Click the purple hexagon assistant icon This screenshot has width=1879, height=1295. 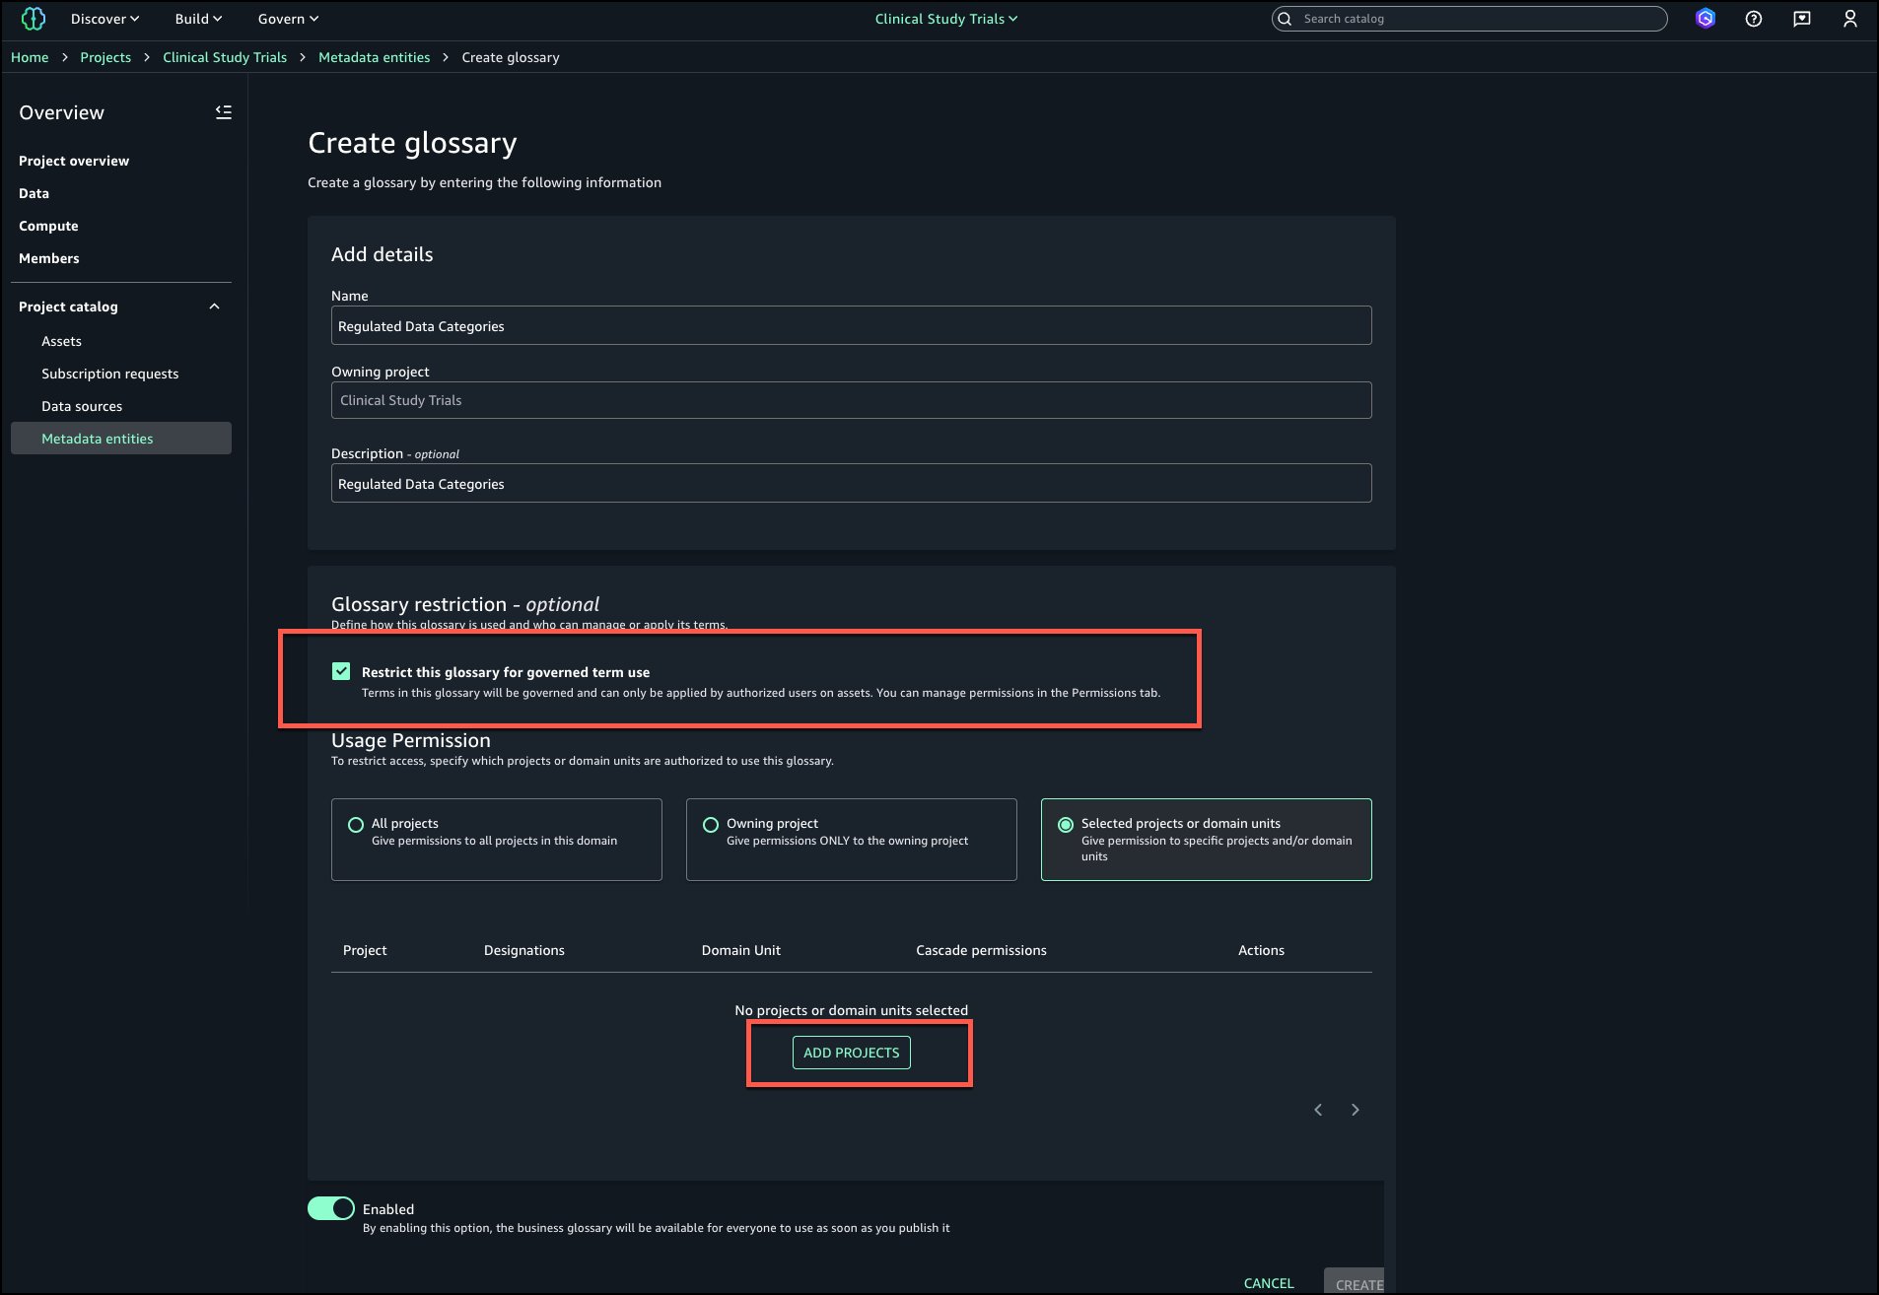click(1705, 19)
